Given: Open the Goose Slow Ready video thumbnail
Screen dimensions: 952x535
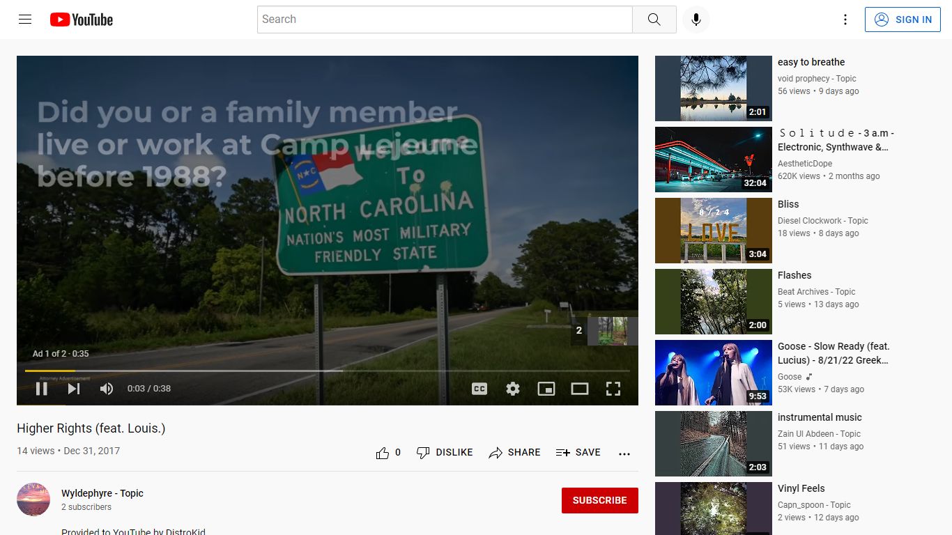Looking at the screenshot, I should coord(714,373).
